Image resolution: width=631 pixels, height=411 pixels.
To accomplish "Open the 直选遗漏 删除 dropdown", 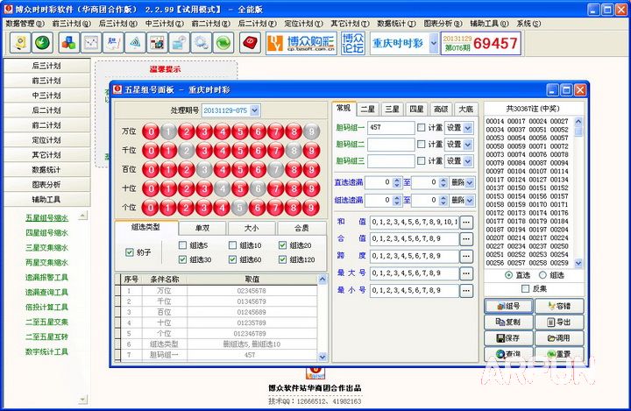I will (470, 183).
